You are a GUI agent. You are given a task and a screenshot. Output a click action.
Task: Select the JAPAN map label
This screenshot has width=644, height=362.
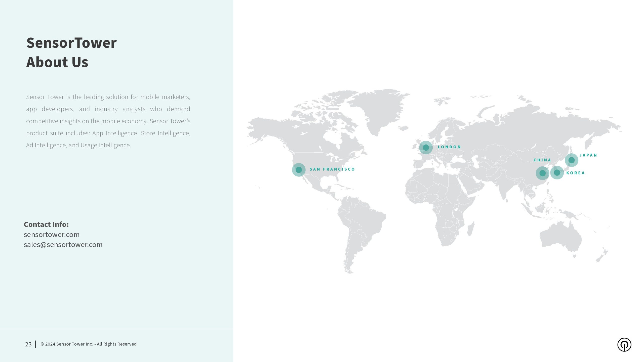coord(588,155)
